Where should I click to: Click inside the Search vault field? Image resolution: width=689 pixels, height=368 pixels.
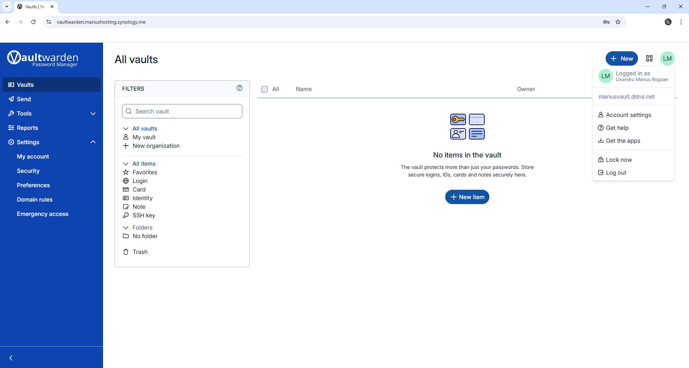tap(182, 111)
